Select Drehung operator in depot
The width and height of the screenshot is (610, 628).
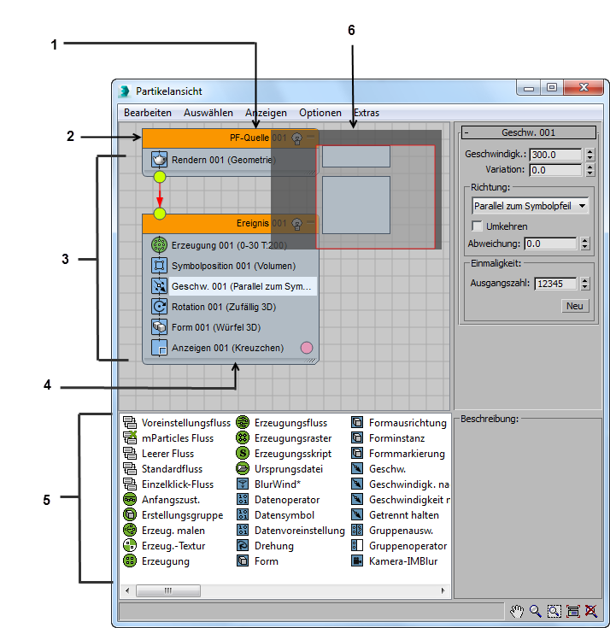[x=265, y=546]
